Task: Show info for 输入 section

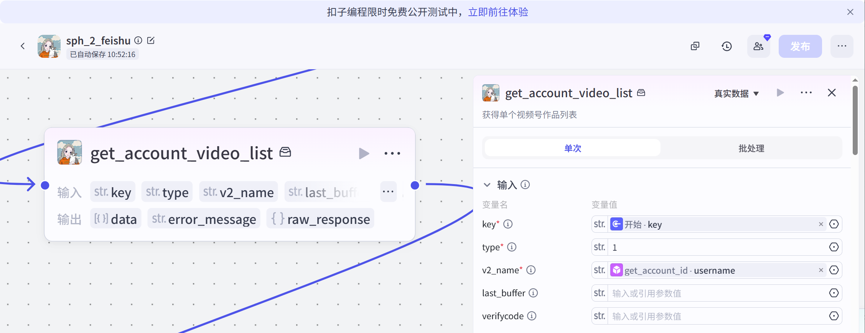Action: tap(525, 185)
